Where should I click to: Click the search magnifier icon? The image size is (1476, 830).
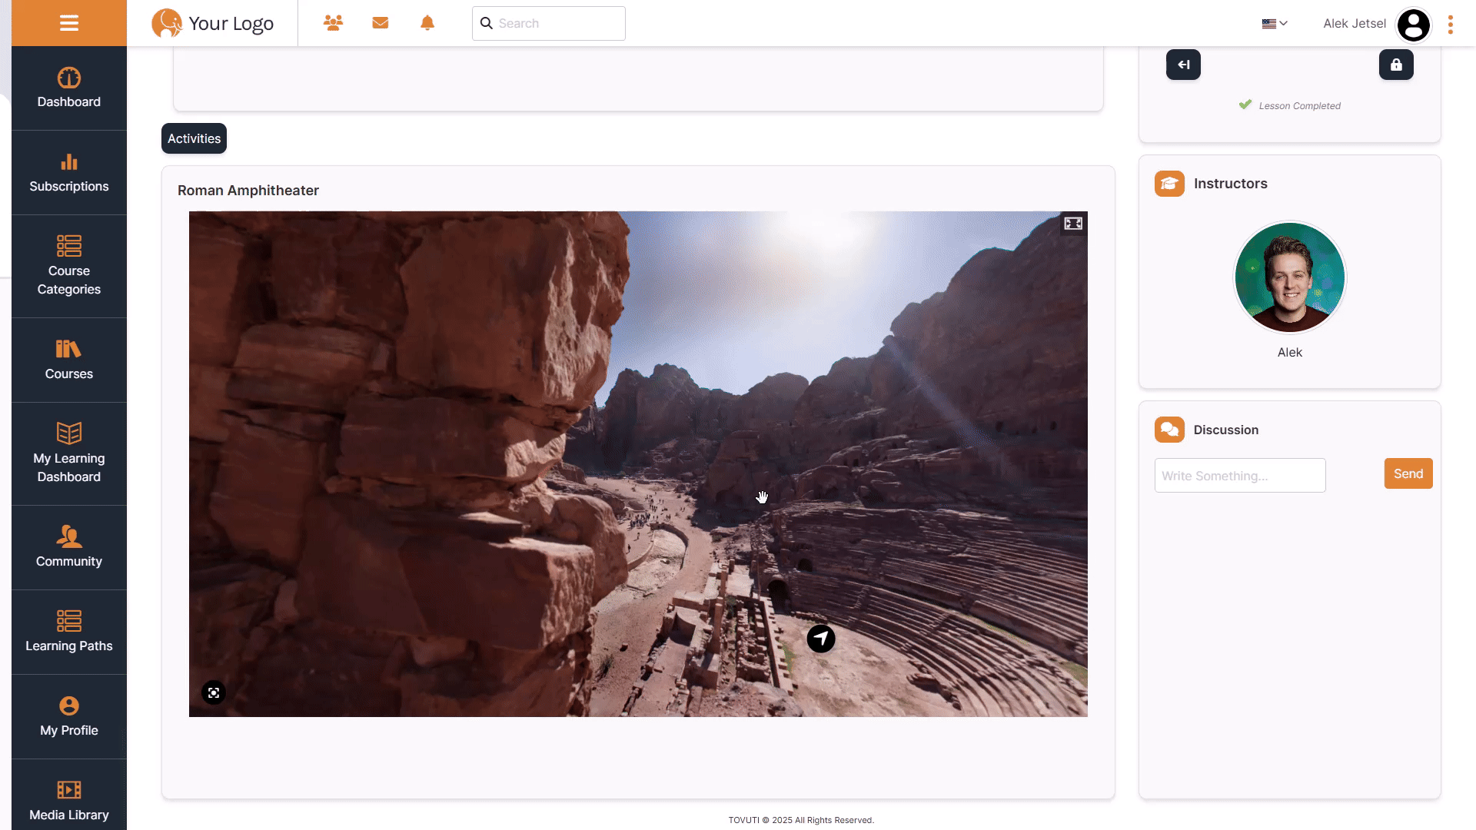click(x=487, y=23)
